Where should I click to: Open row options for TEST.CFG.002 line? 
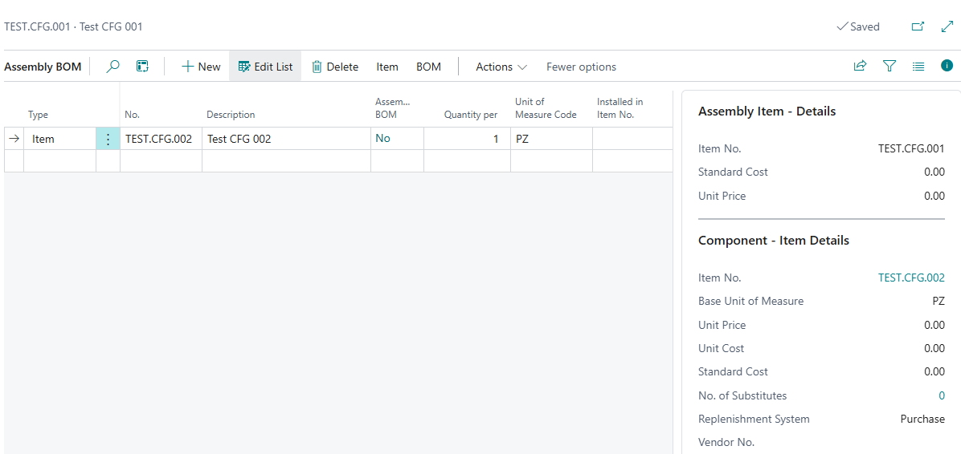(x=108, y=139)
